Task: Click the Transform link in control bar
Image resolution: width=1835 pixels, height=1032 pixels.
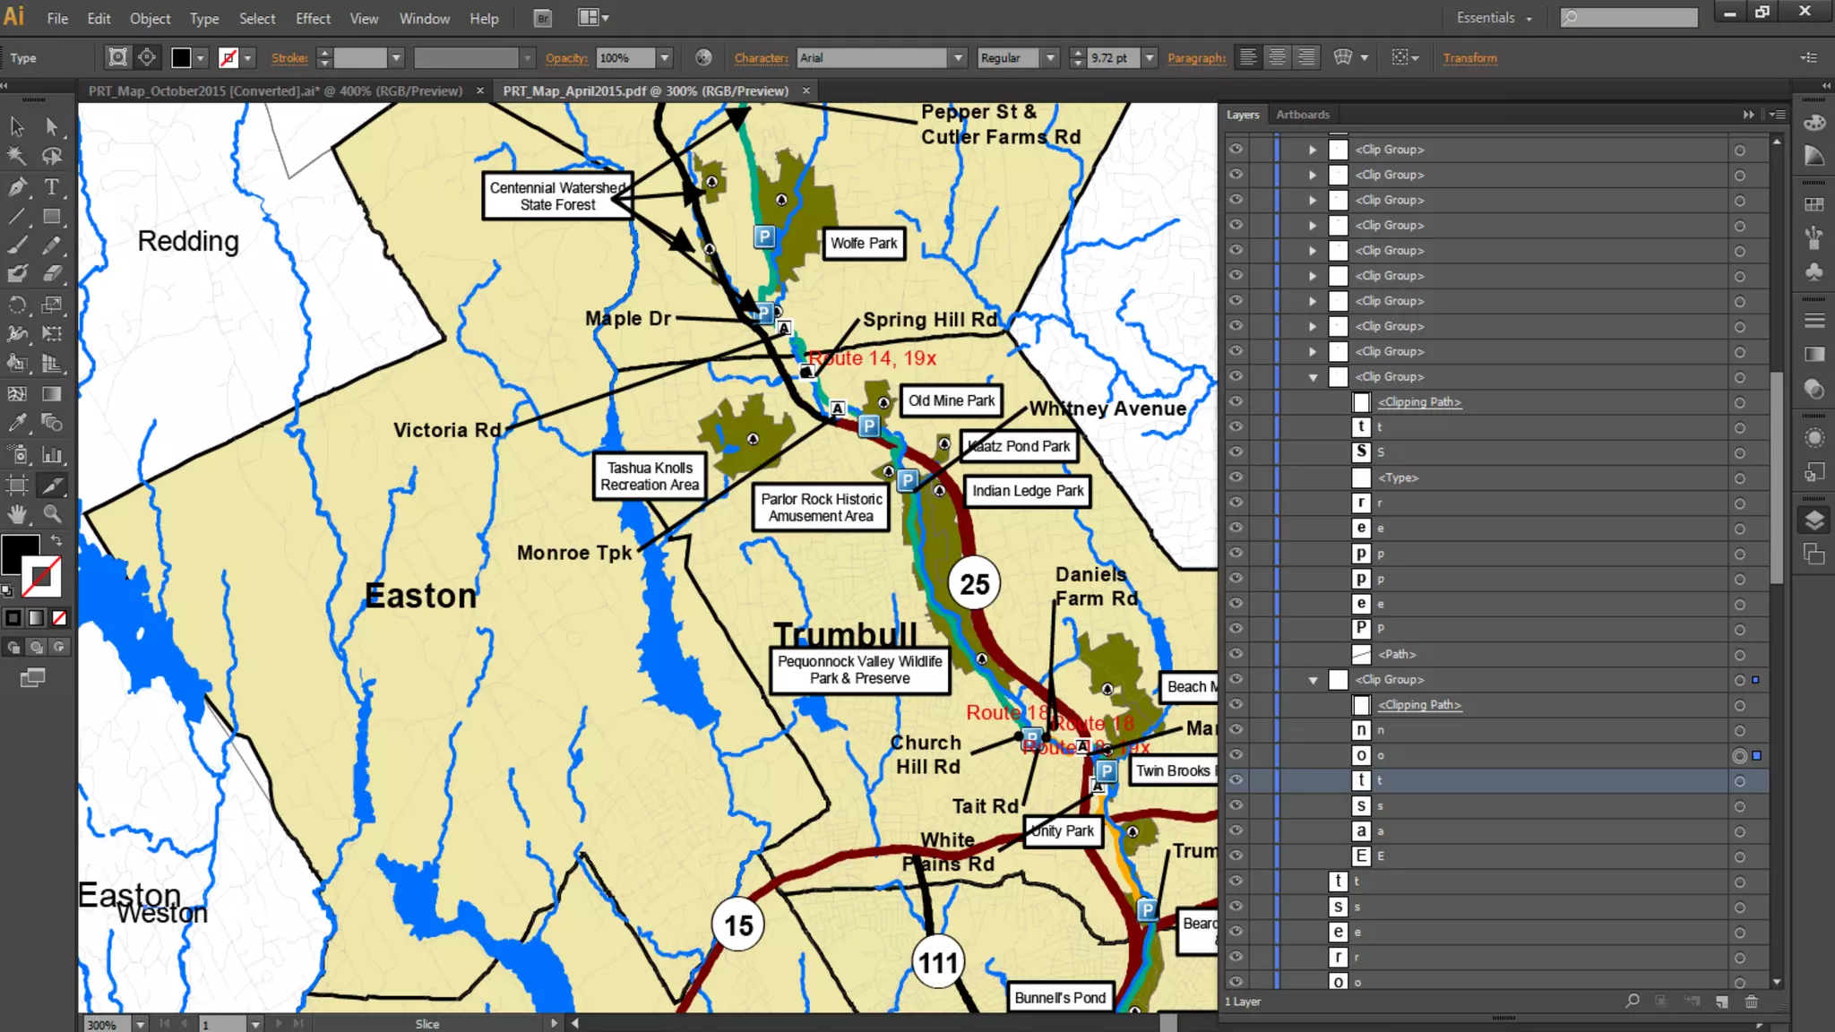Action: (1469, 58)
